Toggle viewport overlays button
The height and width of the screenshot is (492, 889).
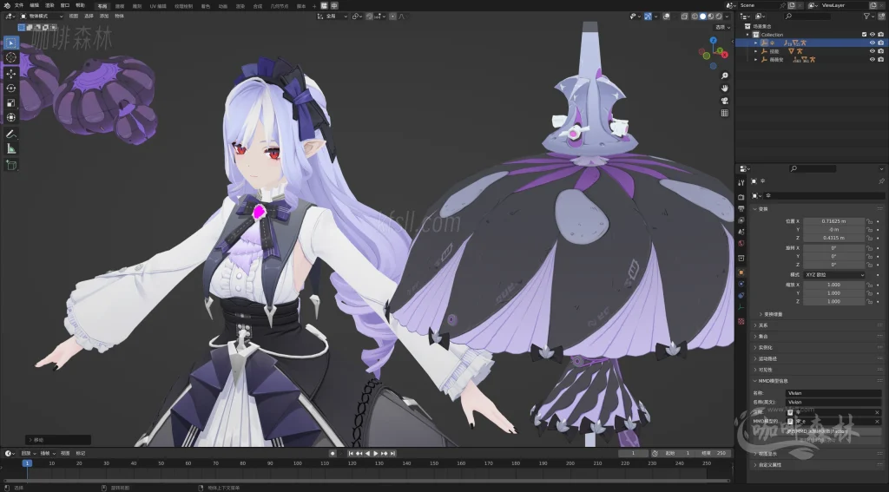(666, 16)
